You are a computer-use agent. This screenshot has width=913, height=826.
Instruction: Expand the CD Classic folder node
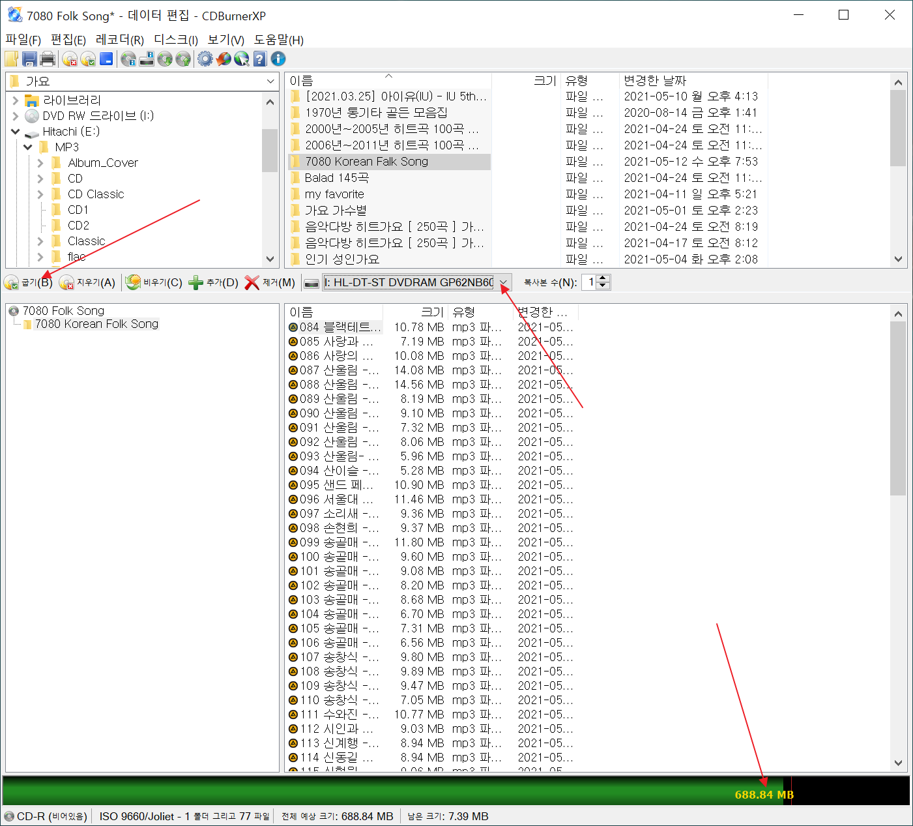[x=40, y=194]
